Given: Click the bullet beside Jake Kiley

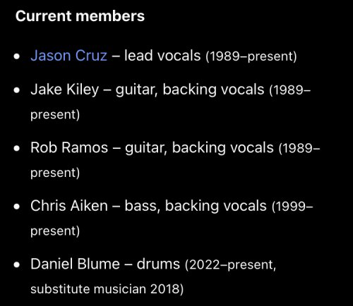Looking at the screenshot, I should 17,90.
